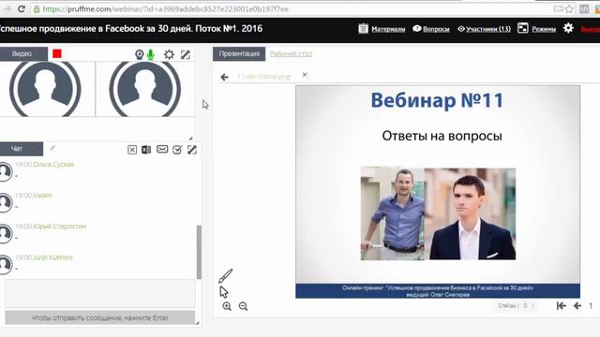Bookmark the page with star icon
Screen dimensions: 600x337
click(x=569, y=8)
